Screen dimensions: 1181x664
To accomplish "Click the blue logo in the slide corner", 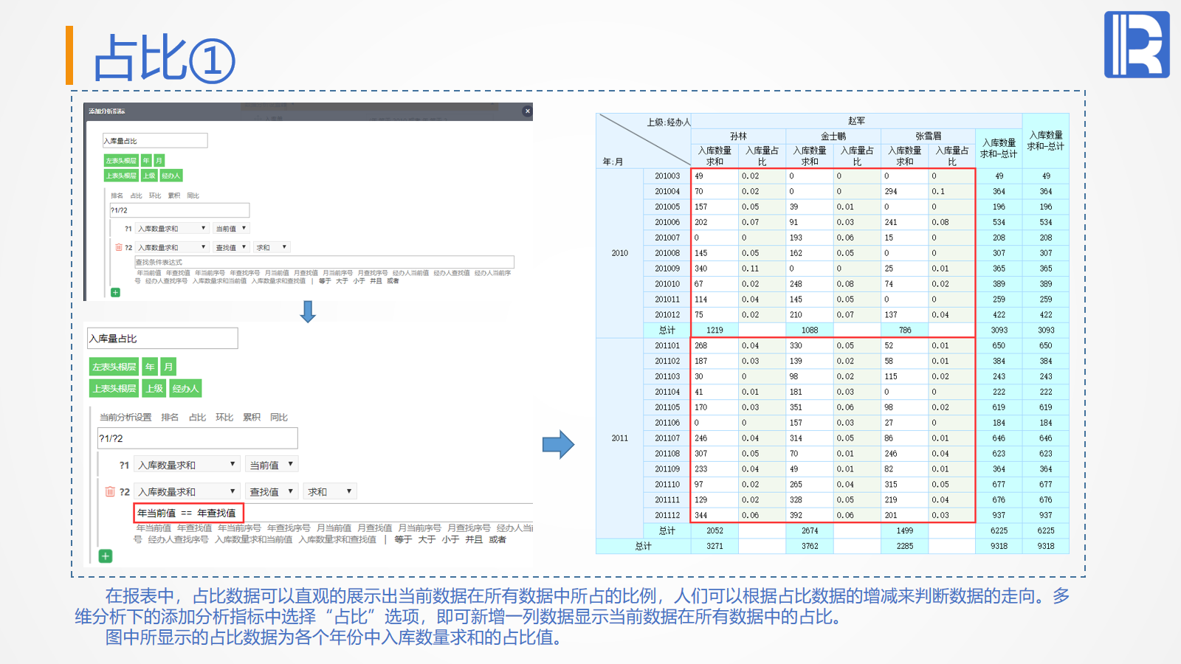I will 1137,44.
